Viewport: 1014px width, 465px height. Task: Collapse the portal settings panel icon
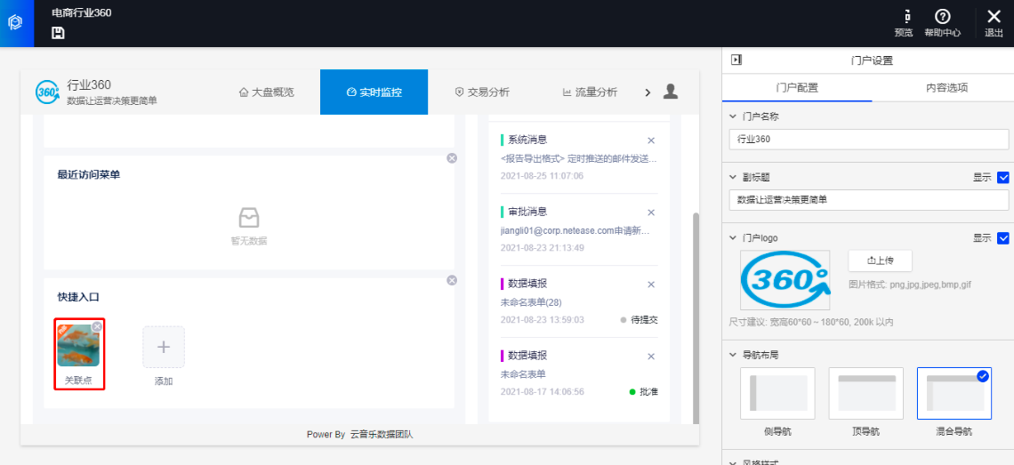pyautogui.click(x=736, y=60)
